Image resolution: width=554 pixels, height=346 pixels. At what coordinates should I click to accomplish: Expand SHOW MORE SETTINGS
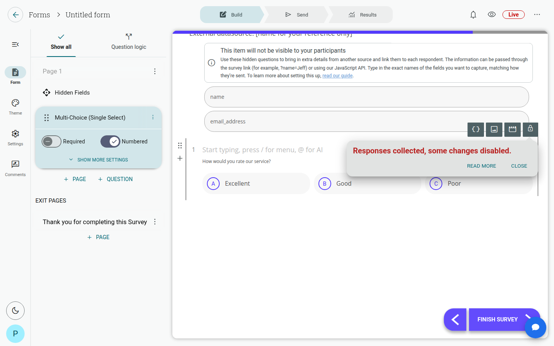[98, 160]
